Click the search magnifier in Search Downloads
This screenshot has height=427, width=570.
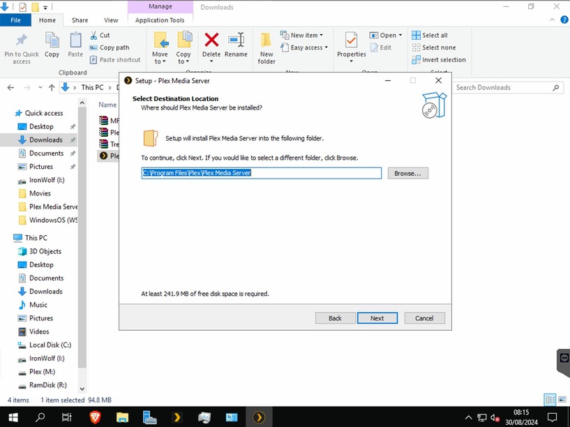click(556, 88)
